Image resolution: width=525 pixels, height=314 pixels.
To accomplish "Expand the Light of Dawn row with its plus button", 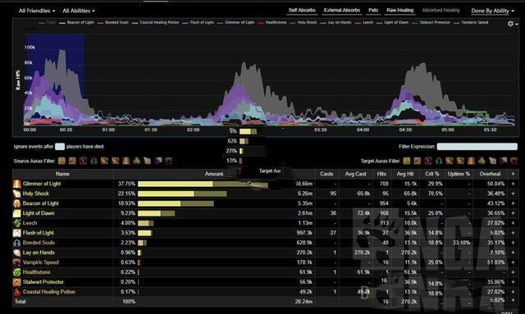I will point(513,213).
